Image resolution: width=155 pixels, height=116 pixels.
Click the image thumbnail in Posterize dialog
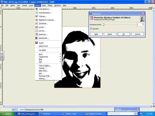click(x=142, y=19)
